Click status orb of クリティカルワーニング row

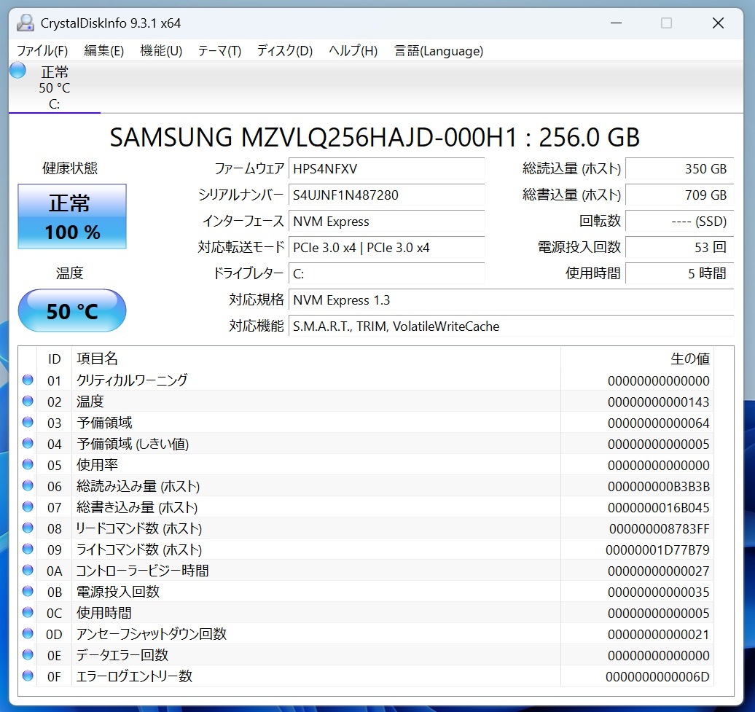pyautogui.click(x=28, y=380)
